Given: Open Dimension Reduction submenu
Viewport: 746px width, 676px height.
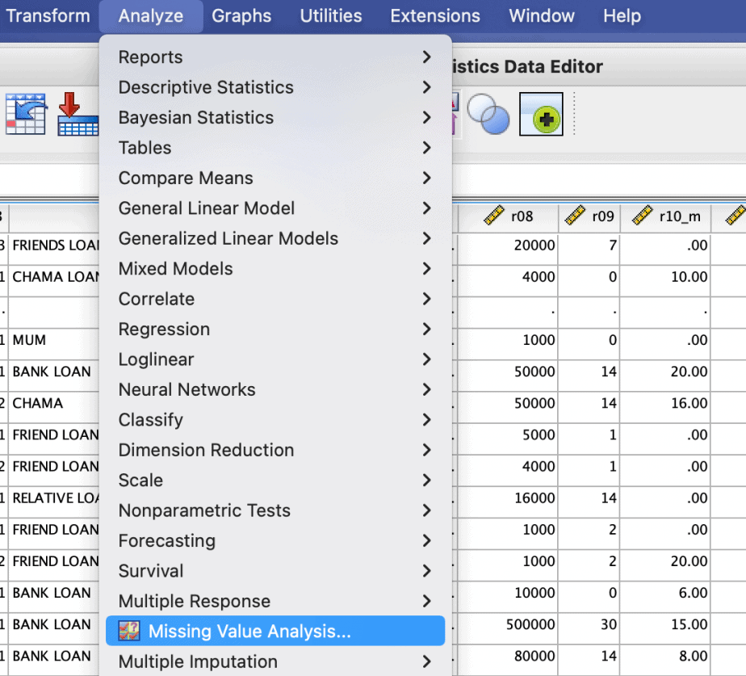Looking at the screenshot, I should [275, 450].
